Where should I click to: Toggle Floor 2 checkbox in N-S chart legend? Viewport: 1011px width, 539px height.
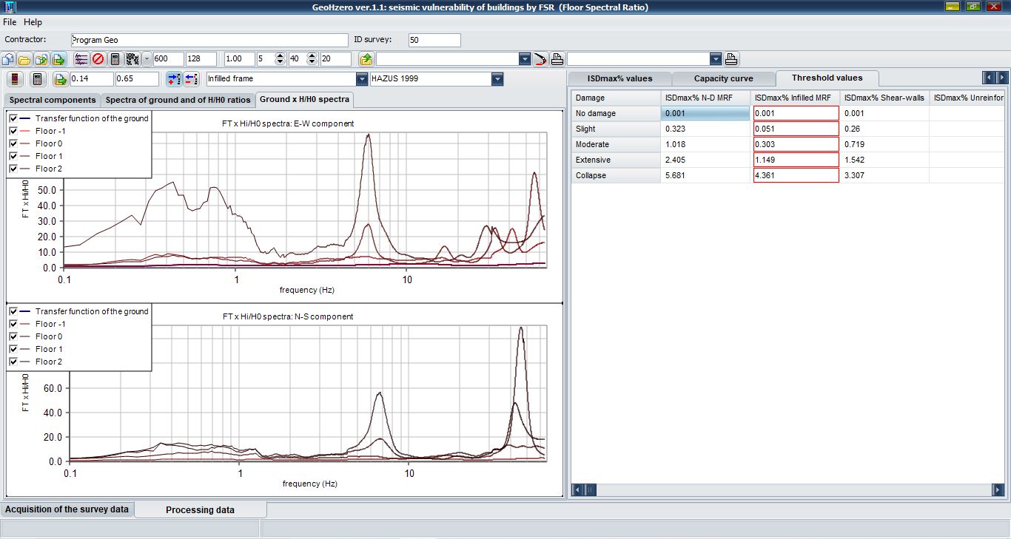[x=13, y=362]
